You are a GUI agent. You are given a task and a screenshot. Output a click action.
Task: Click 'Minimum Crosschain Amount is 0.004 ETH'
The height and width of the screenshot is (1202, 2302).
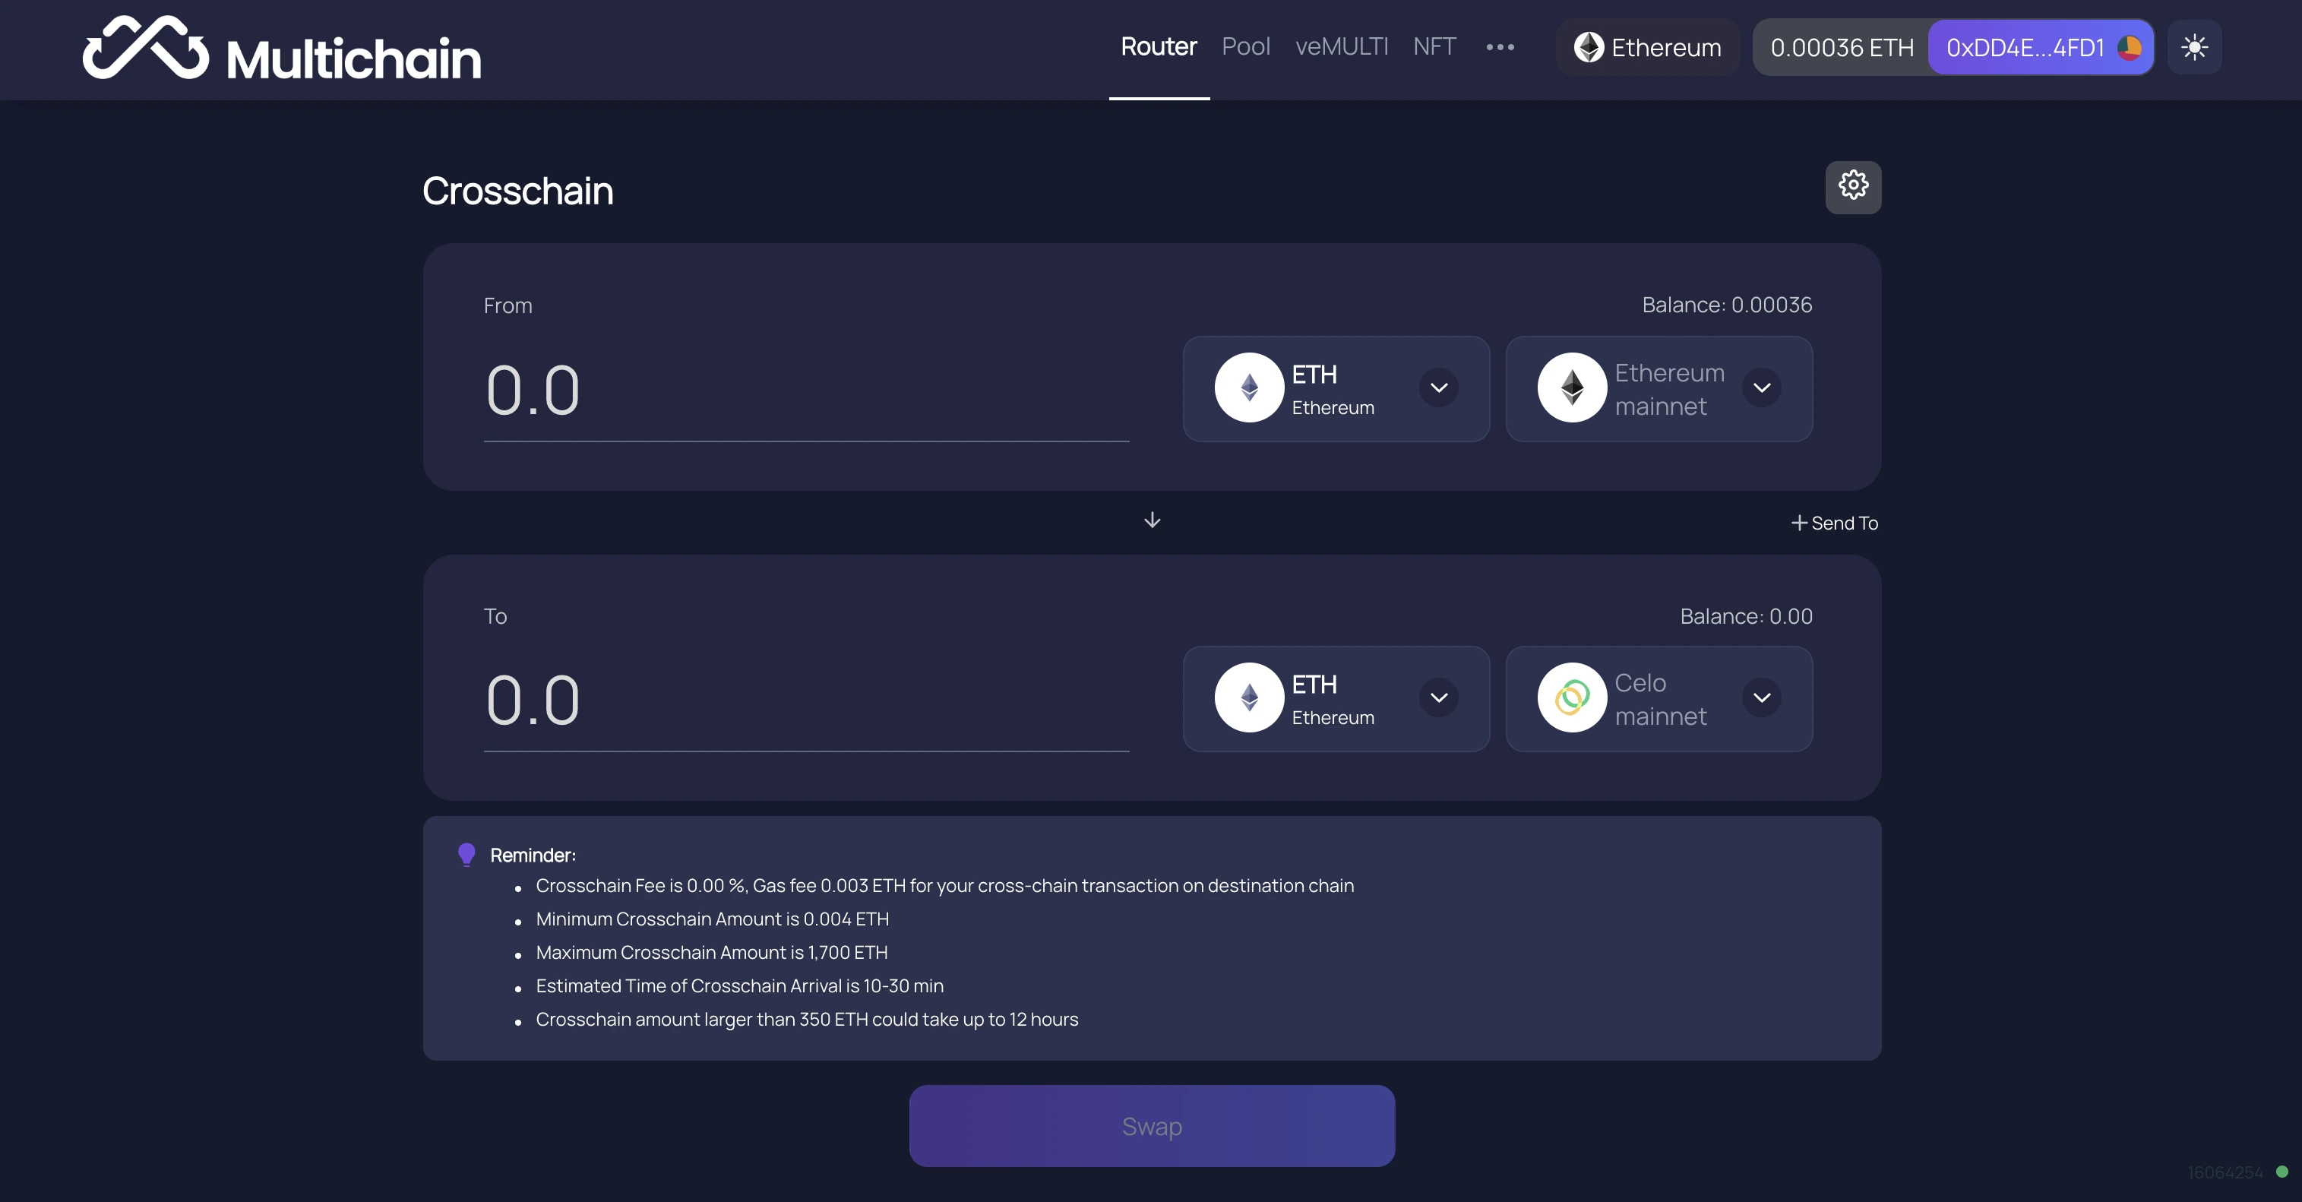click(712, 919)
